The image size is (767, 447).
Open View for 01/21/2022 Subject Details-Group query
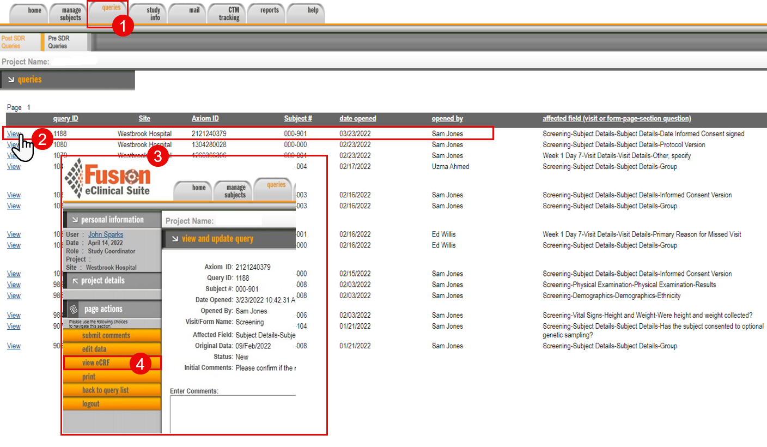tap(14, 346)
